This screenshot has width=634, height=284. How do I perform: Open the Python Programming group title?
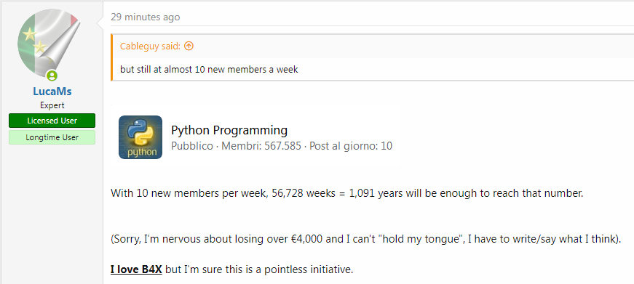click(x=229, y=130)
